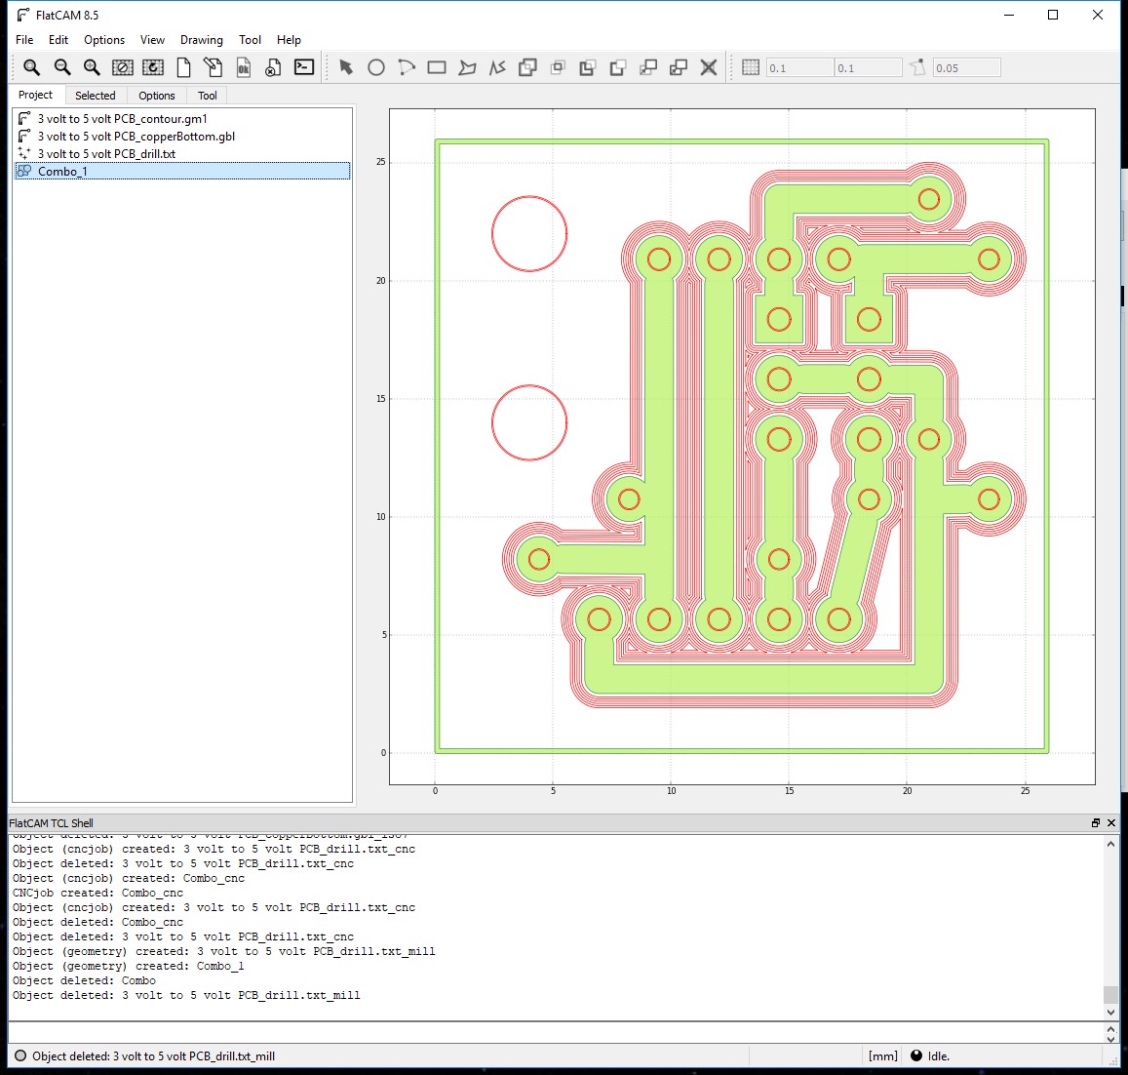Click the shell log scrollbar thumb
Viewport: 1128px width, 1075px height.
point(1110,994)
